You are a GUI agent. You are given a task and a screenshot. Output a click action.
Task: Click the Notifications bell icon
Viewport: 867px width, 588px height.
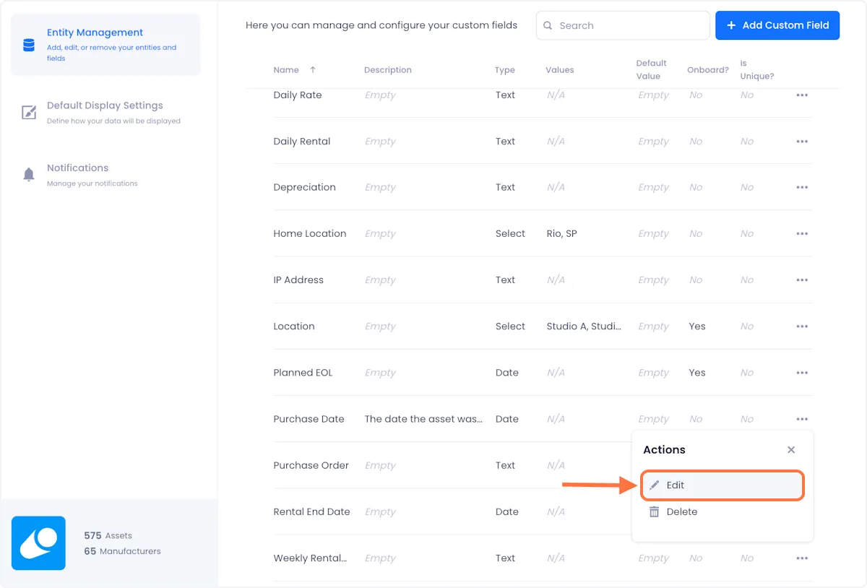(x=29, y=174)
